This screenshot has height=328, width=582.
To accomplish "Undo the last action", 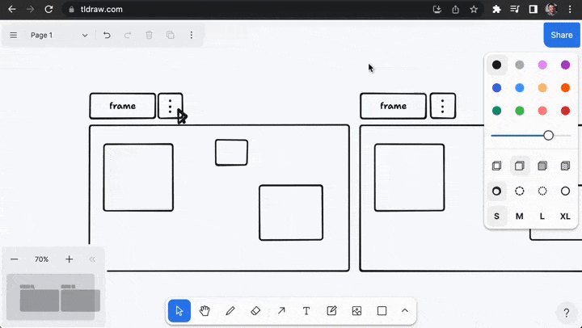I will (107, 36).
